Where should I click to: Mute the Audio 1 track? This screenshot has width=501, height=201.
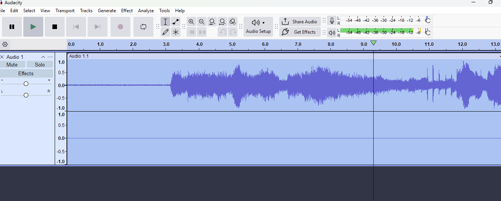pyautogui.click(x=12, y=65)
